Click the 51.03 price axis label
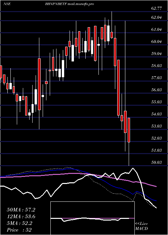The image size is (168, 235). tap(157, 150)
